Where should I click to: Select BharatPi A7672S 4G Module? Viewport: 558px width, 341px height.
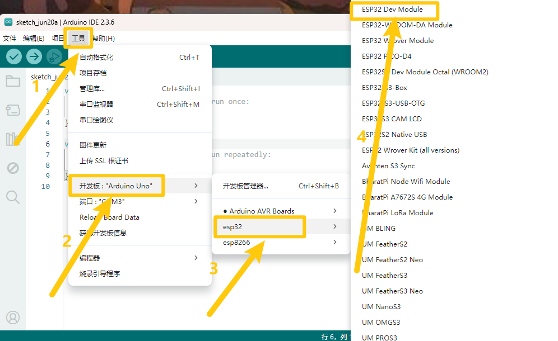[407, 197]
